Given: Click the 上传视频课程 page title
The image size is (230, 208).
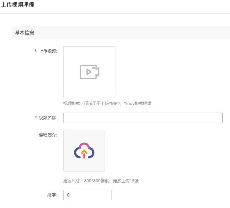Looking at the screenshot, I should point(17,5).
